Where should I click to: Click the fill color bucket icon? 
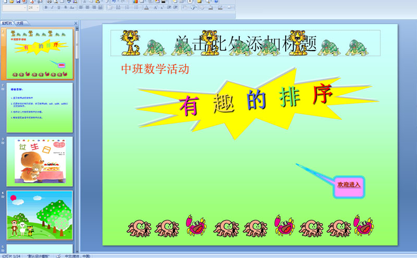coord(211,7)
